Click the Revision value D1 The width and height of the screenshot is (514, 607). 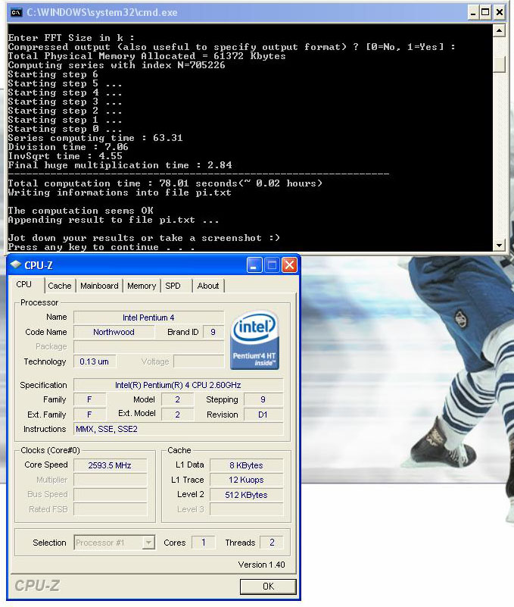[263, 415]
